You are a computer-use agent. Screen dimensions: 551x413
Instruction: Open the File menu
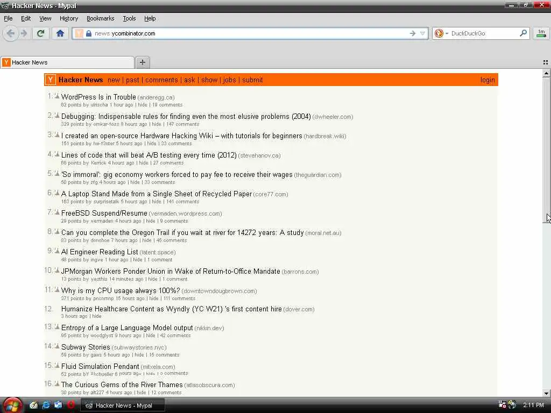tap(8, 18)
